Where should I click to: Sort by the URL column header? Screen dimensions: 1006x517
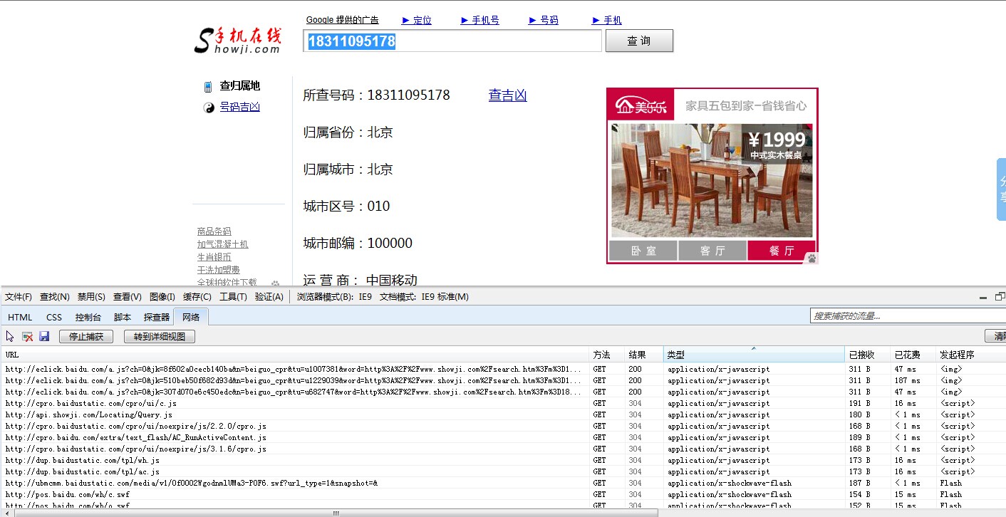(295, 355)
